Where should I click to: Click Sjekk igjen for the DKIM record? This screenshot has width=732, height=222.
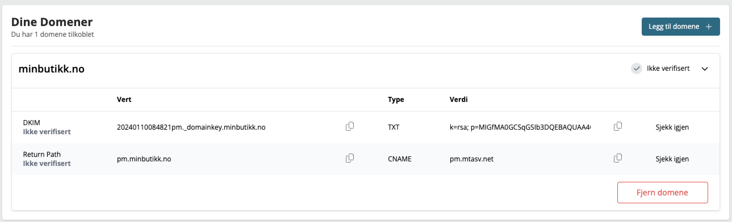(x=672, y=127)
